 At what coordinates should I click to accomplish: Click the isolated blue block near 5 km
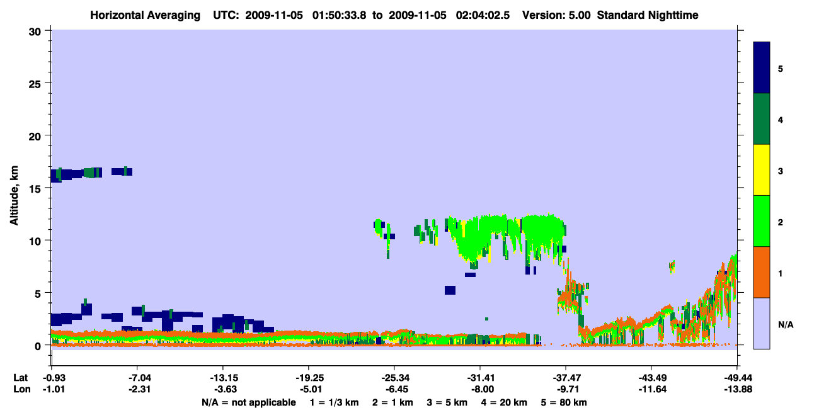tap(450, 290)
